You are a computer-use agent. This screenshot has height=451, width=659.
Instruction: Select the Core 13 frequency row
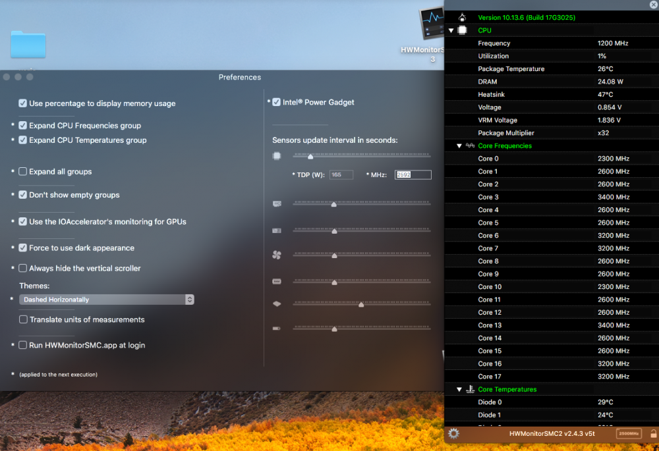point(552,325)
